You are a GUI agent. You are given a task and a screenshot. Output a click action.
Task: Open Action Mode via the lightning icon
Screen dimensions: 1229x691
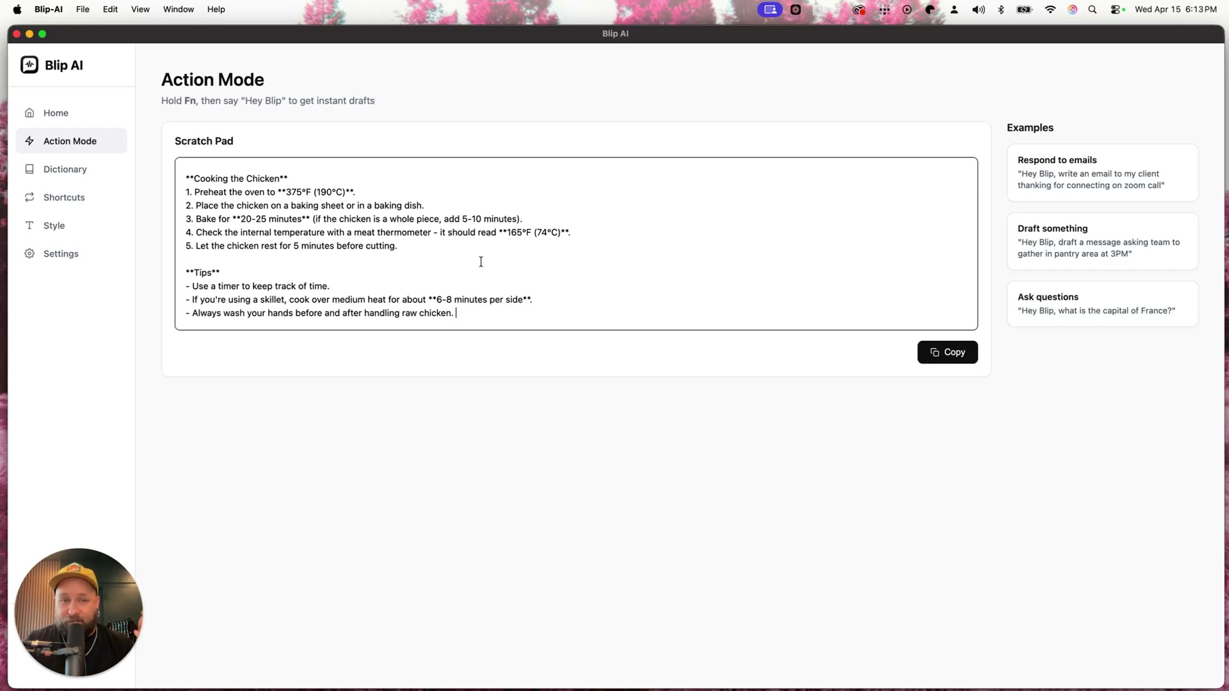click(x=30, y=141)
